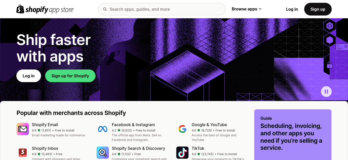Screen dimensions: 348x160
Task: Open the Scheduling, invoicing guide card
Action: (x=293, y=135)
